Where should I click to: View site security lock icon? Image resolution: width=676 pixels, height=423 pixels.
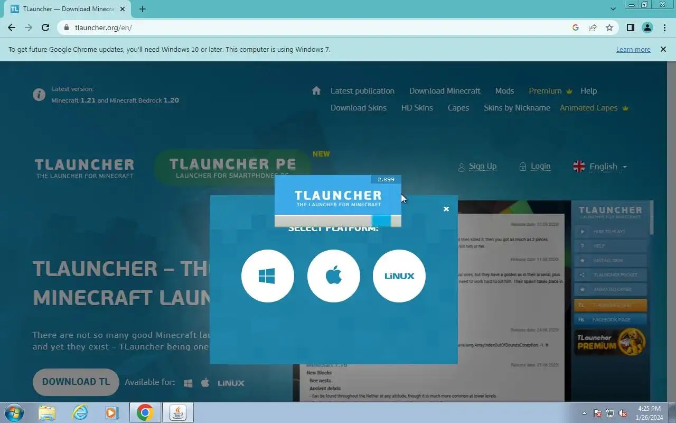66,27
